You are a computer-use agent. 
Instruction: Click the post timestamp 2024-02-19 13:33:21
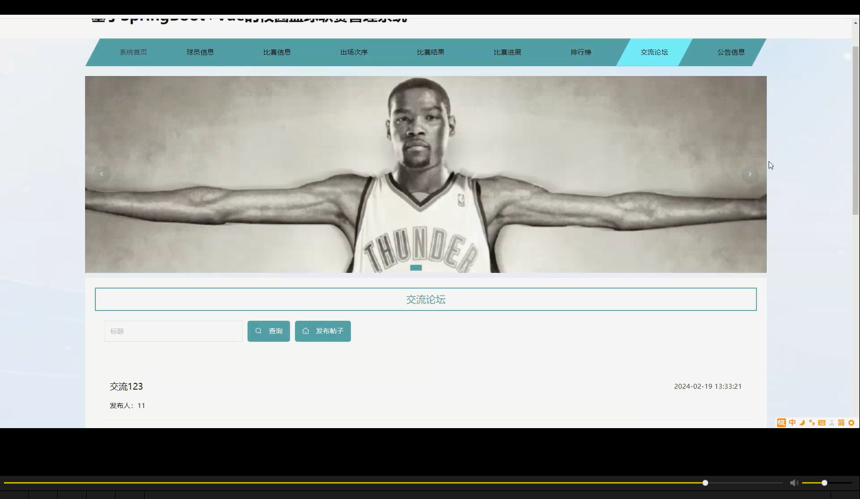click(x=708, y=386)
